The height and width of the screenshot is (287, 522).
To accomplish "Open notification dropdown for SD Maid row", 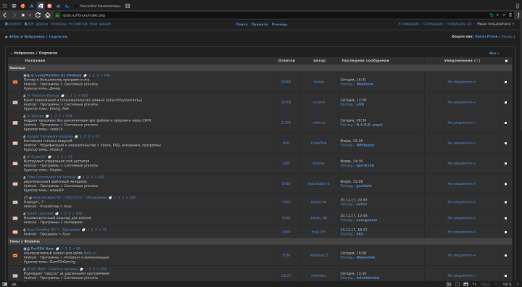I will (461, 275).
